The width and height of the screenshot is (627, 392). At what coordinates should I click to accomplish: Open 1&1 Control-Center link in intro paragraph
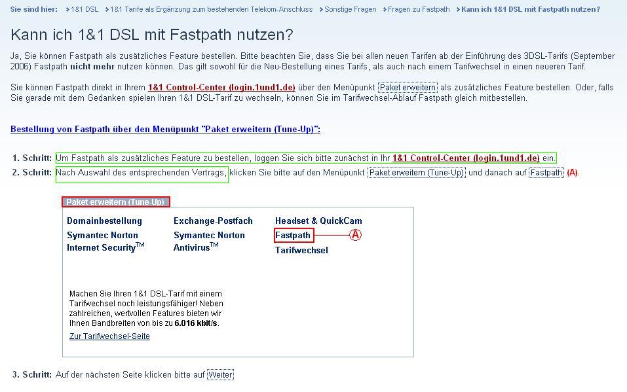click(x=221, y=87)
